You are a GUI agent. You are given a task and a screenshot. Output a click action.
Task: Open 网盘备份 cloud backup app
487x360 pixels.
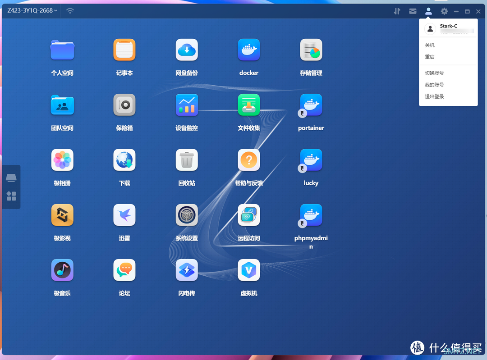[187, 50]
